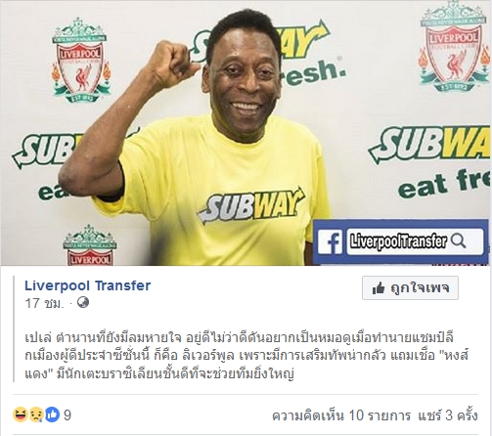Click the thumbs-up icon on the like-page button
Viewport: 492px width, 436px height.
[379, 288]
